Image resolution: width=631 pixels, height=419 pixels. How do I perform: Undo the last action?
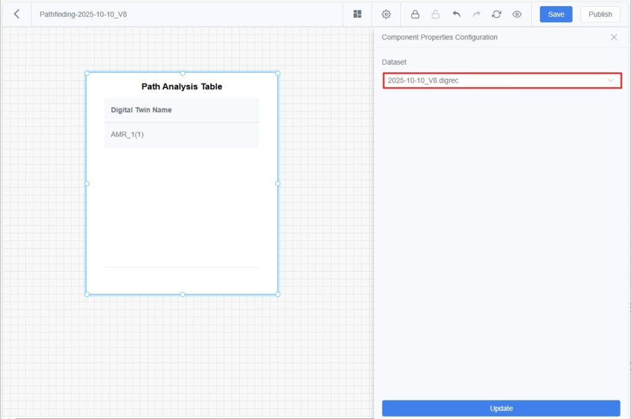click(x=456, y=14)
